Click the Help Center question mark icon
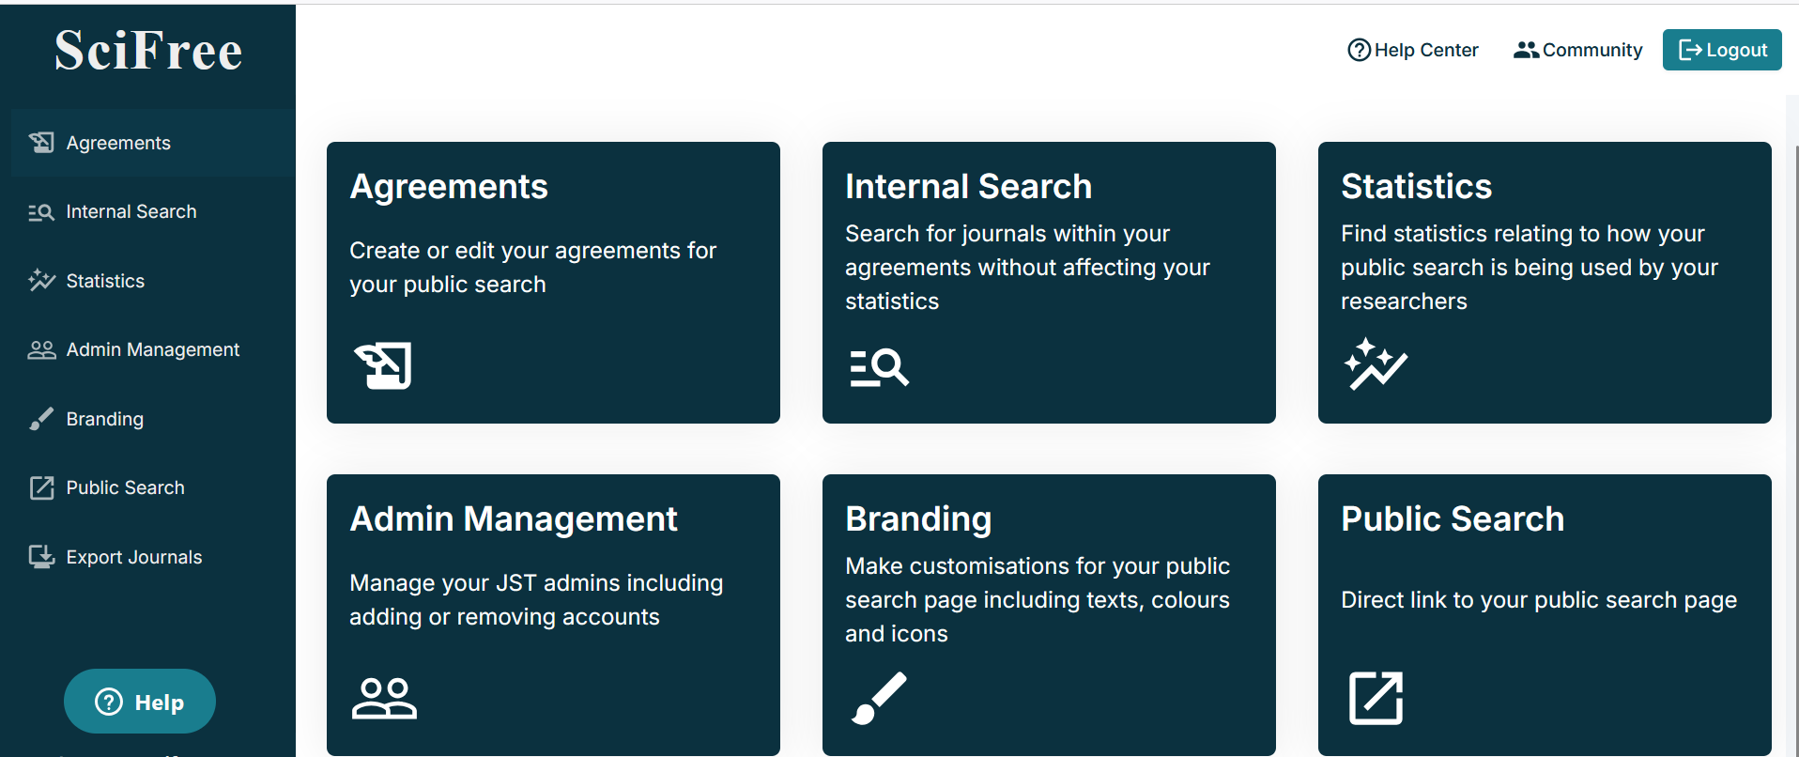Viewport: 1799px width, 757px height. (1359, 50)
